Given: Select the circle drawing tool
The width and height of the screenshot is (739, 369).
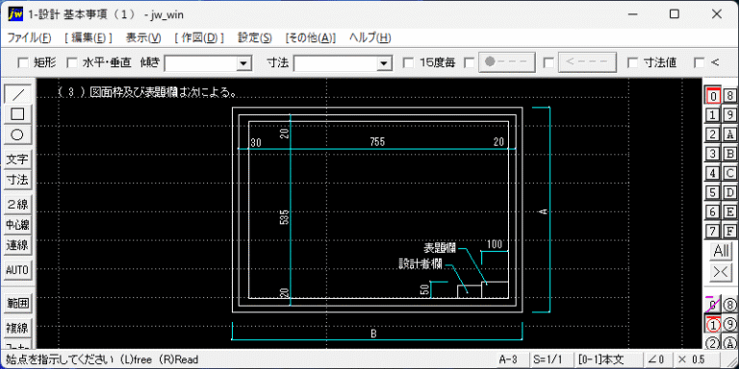Looking at the screenshot, I should point(17,135).
